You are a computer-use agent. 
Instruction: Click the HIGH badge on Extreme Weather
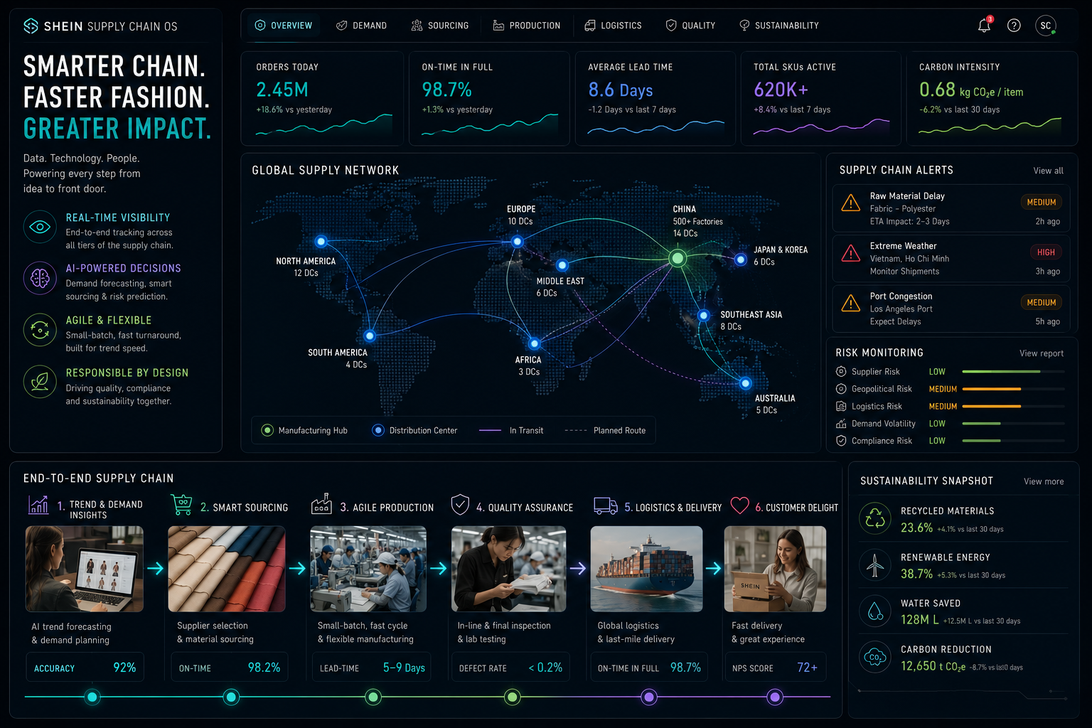1046,252
